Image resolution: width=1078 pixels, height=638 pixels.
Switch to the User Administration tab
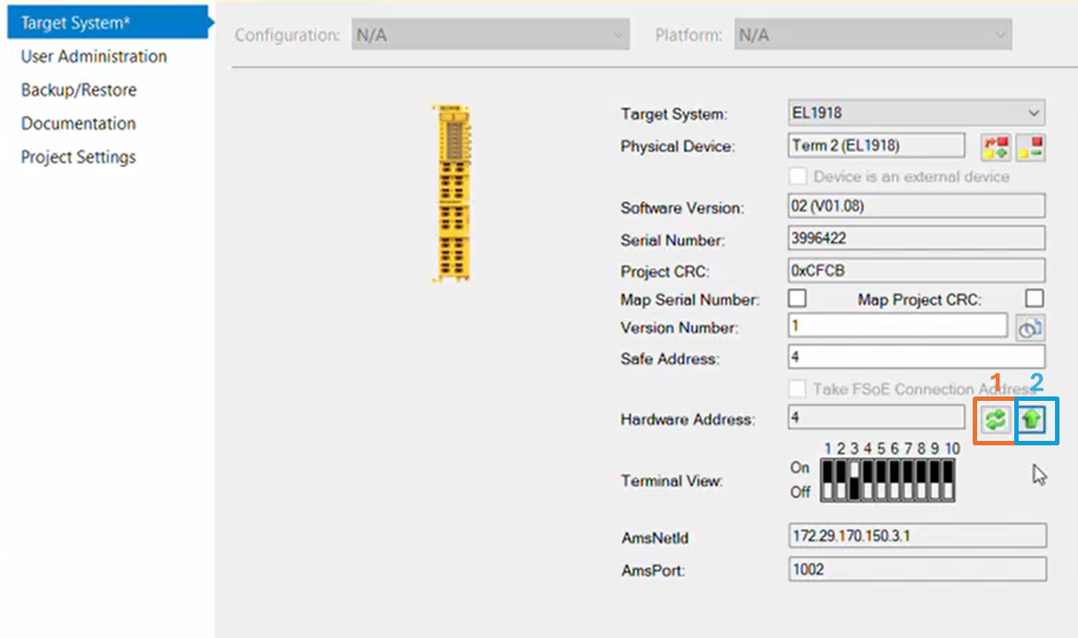click(x=93, y=56)
